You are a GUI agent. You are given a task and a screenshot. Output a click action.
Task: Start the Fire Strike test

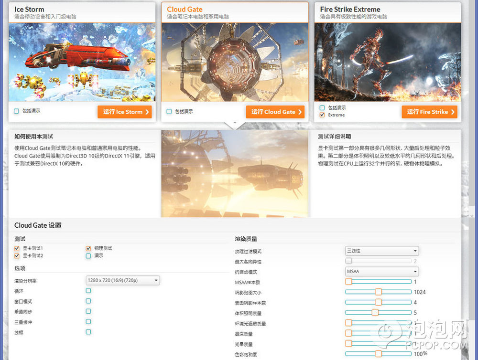click(x=429, y=112)
